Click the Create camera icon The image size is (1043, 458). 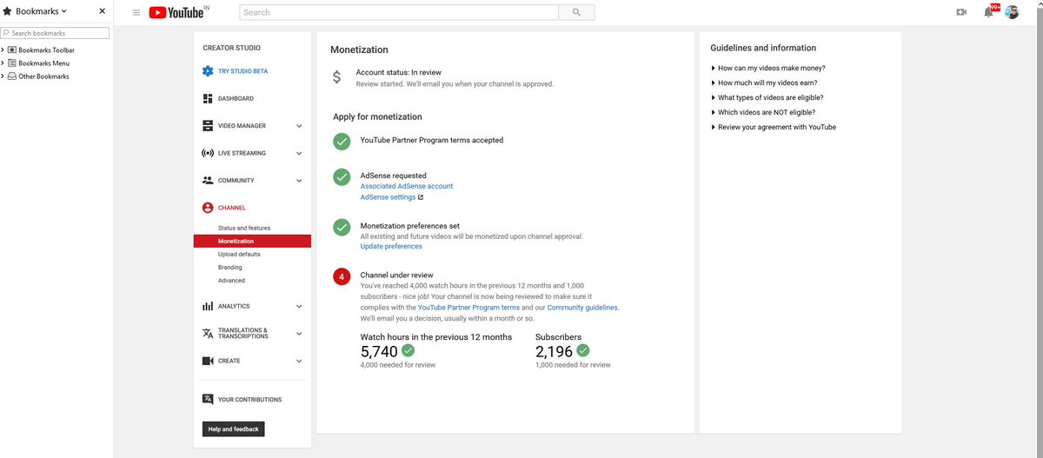point(208,361)
